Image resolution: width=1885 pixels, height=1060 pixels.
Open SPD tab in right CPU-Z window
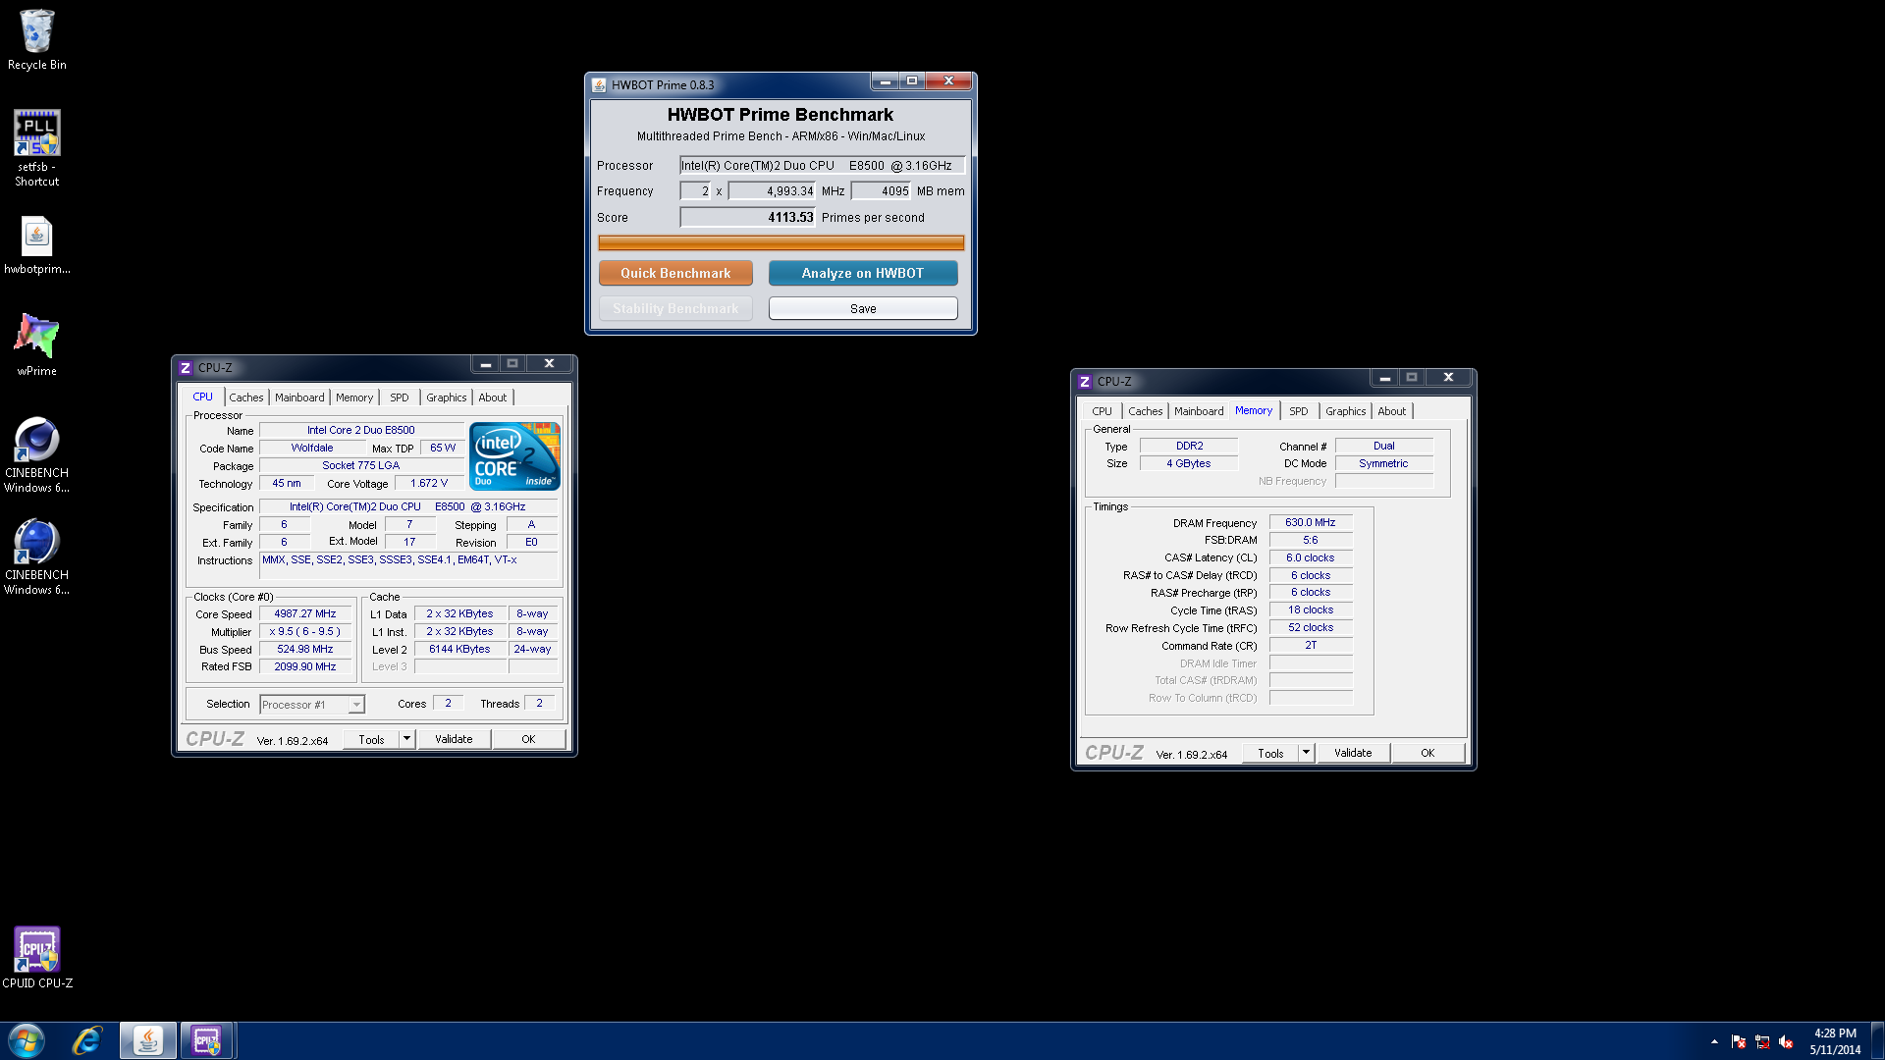[1299, 411]
